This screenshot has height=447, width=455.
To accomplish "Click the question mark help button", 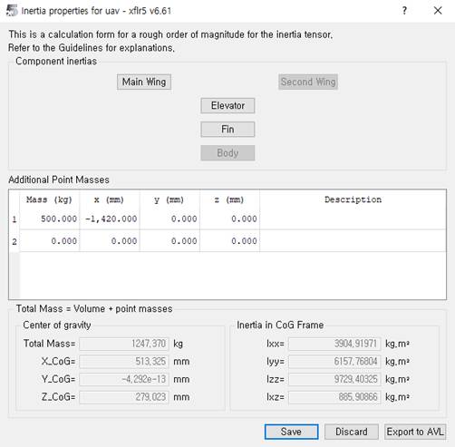I will coord(404,11).
